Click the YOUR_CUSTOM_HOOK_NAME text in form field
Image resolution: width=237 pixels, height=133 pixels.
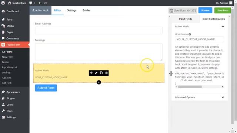click(51, 77)
